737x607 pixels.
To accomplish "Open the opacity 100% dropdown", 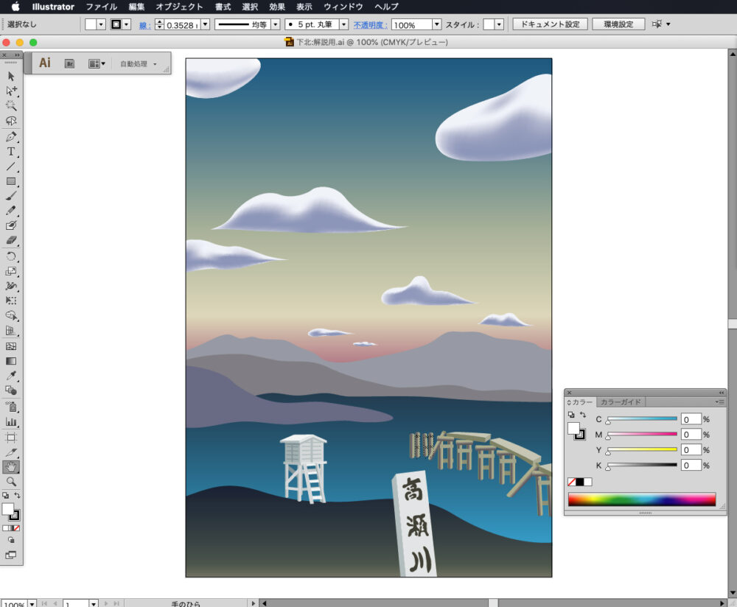I will pos(436,24).
